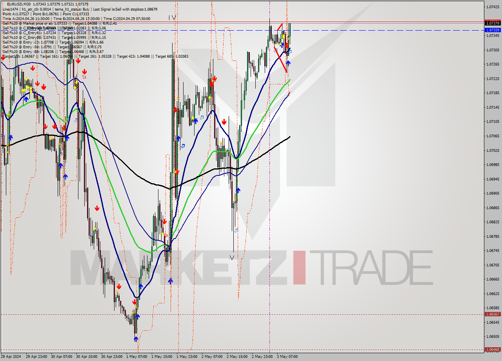Click the 1.06545 price axis label
Viewport: 502px width, 361px height.
(493, 323)
